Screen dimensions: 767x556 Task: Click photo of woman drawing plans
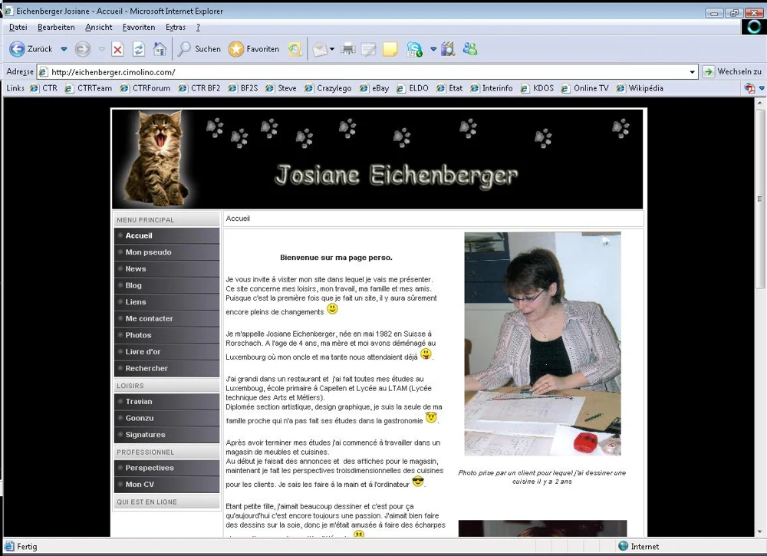click(542, 344)
